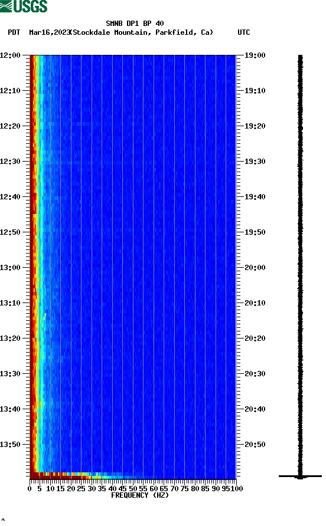Click the 100 Hz frequency tick label
The width and height of the screenshot is (326, 526).
pyautogui.click(x=237, y=489)
